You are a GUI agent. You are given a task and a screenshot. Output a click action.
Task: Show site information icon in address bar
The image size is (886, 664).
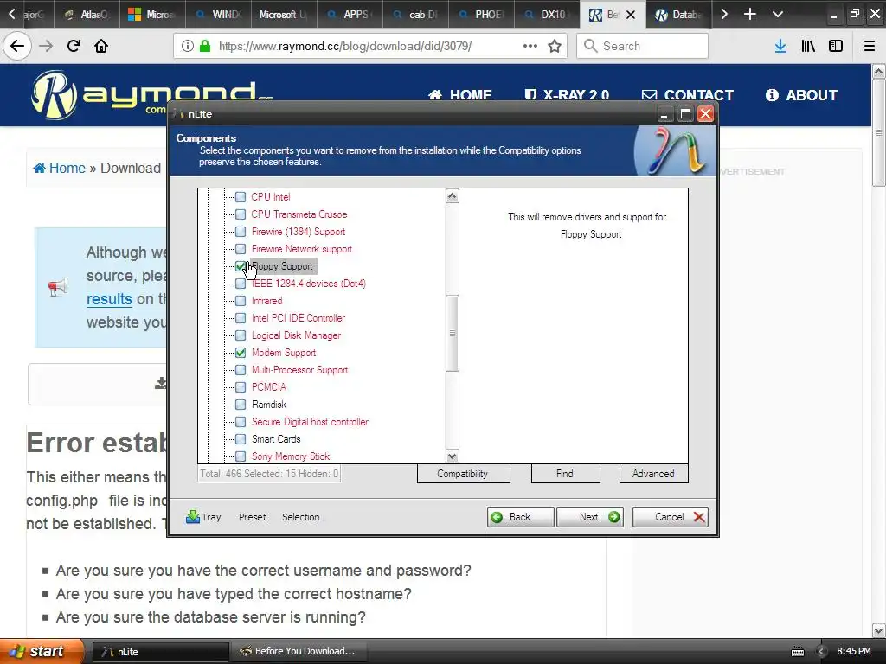point(188,46)
